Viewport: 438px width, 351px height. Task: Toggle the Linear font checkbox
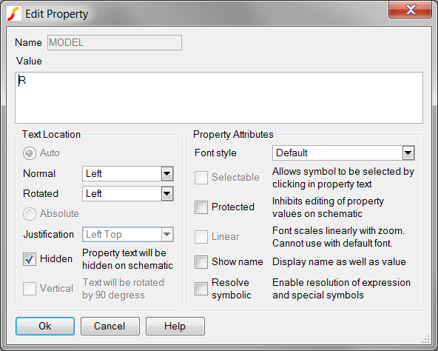click(x=201, y=237)
